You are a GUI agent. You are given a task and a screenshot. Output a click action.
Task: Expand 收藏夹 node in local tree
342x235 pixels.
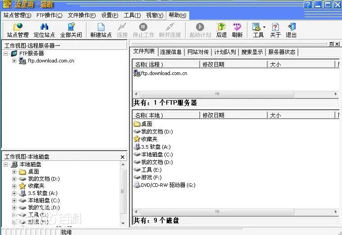tap(14, 186)
